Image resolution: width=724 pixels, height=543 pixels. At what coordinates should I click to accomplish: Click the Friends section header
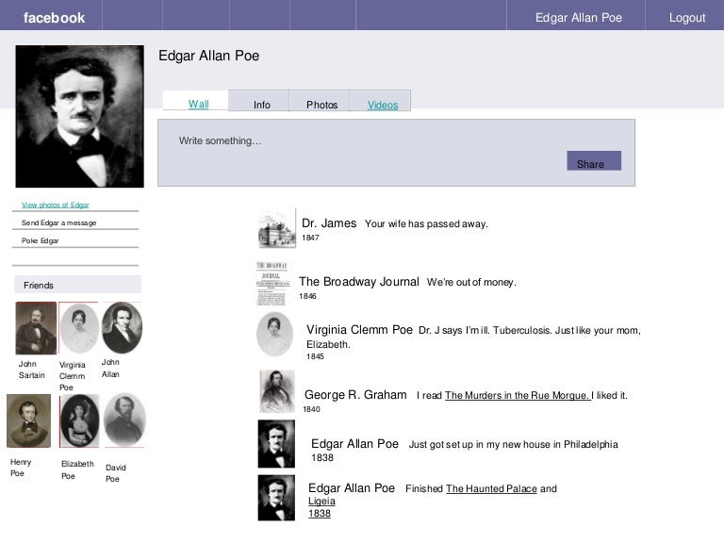click(x=77, y=285)
